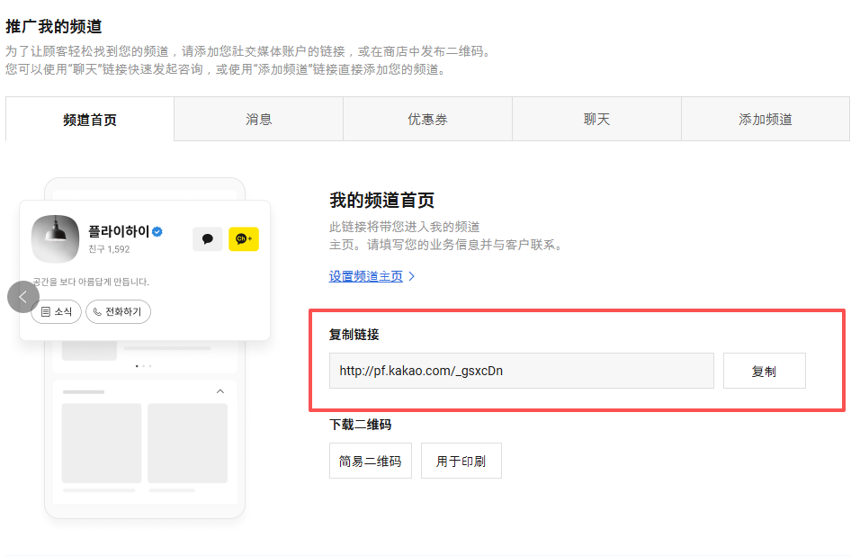Click the carousel pagination dots under card
This screenshot has width=851, height=556.
click(x=144, y=366)
